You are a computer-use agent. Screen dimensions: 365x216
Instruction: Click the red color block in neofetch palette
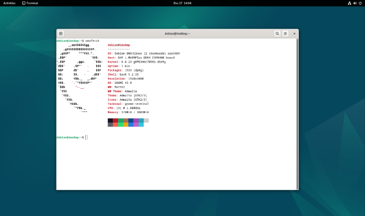[115, 120]
